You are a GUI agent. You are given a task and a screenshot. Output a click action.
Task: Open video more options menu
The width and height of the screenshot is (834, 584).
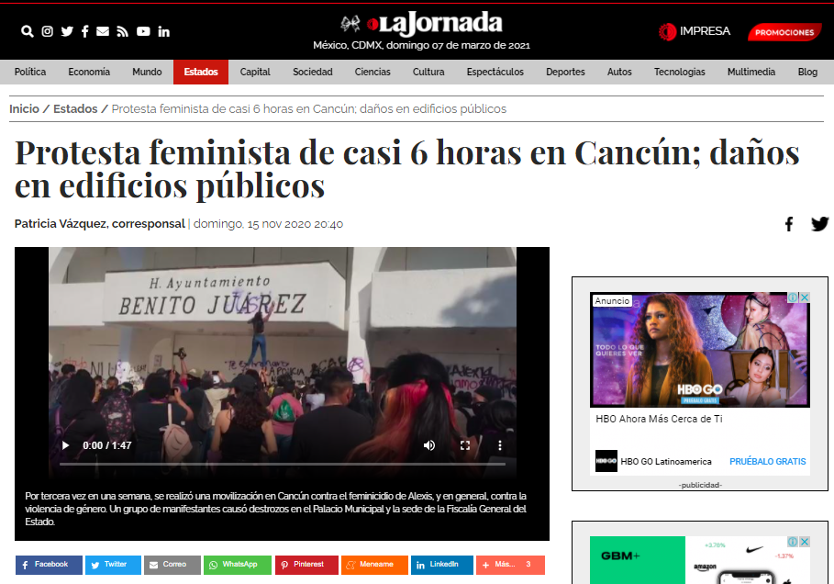499,445
